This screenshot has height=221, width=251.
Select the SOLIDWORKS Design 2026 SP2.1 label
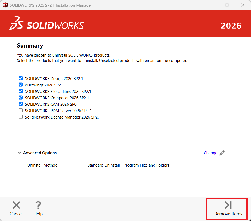click(x=54, y=78)
